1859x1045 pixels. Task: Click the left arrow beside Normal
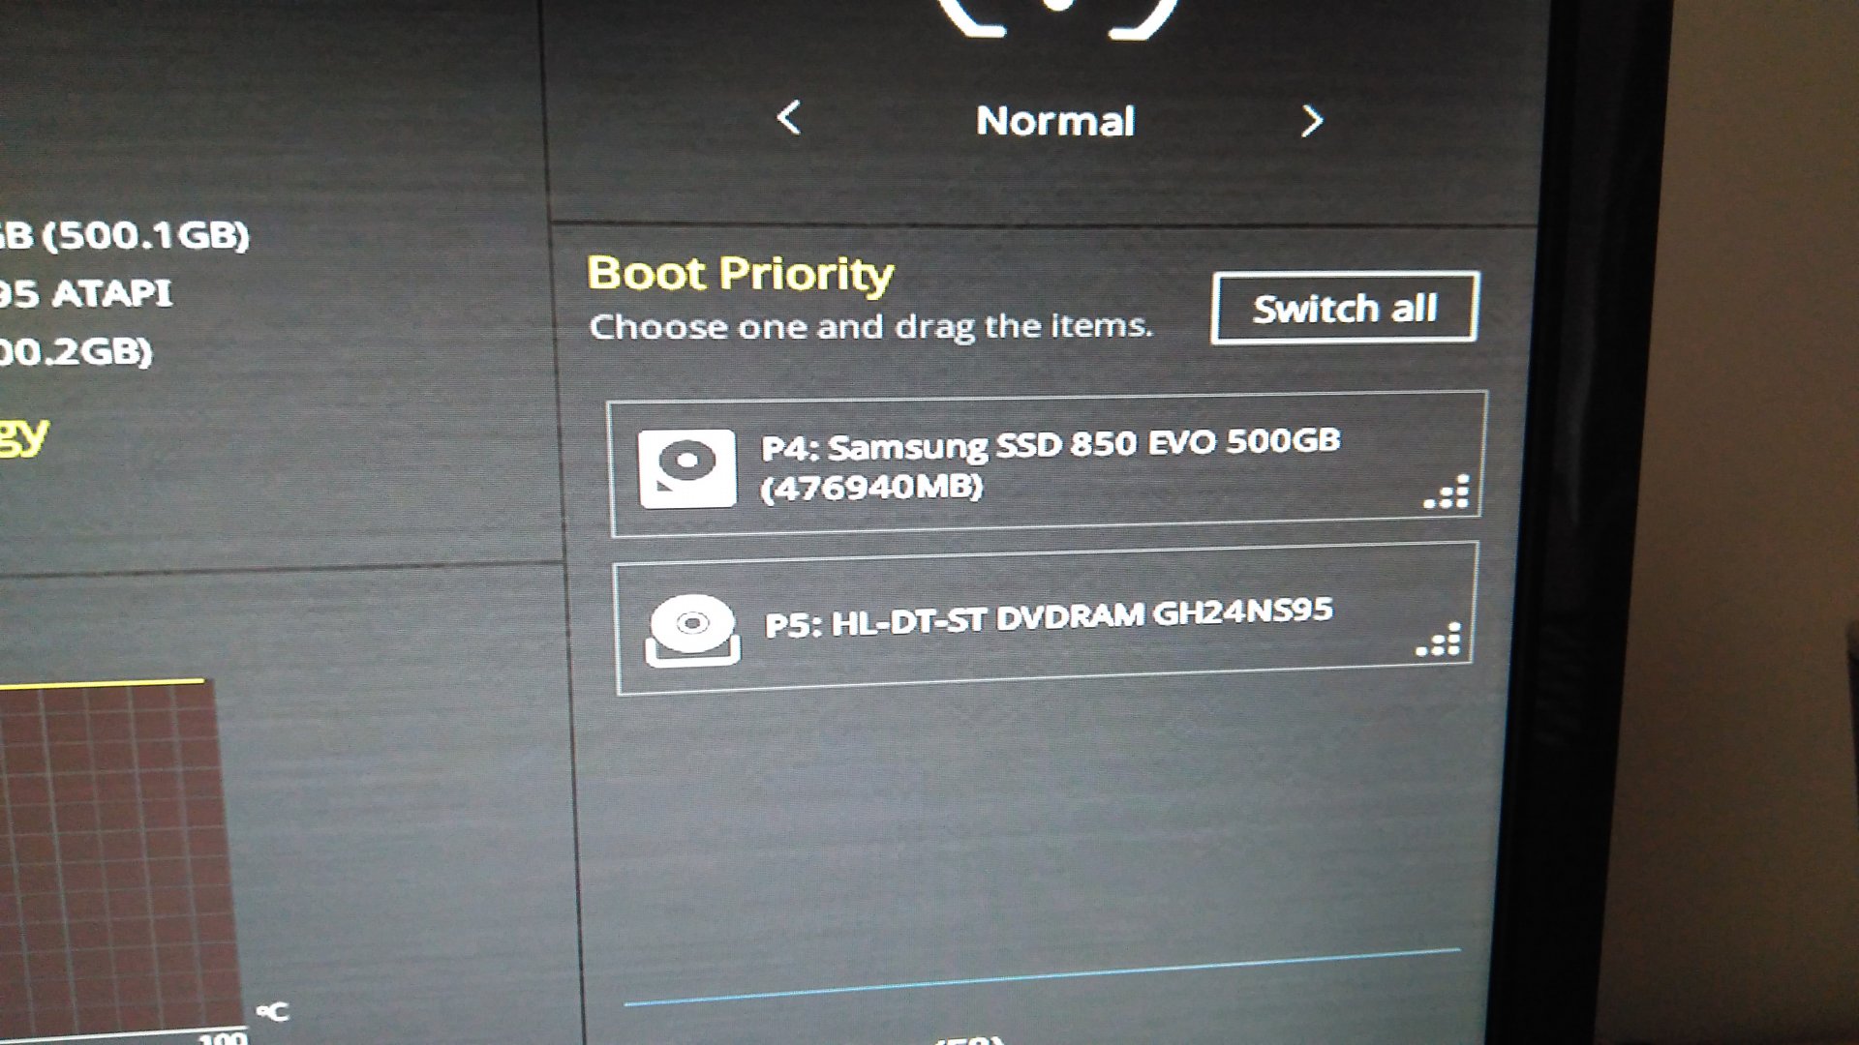tap(789, 119)
